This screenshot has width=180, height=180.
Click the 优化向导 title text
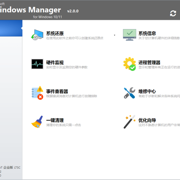click(x=147, y=120)
